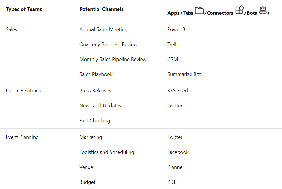The image size is (282, 189).
Task: Select the Planner app entry
Action: (176, 167)
